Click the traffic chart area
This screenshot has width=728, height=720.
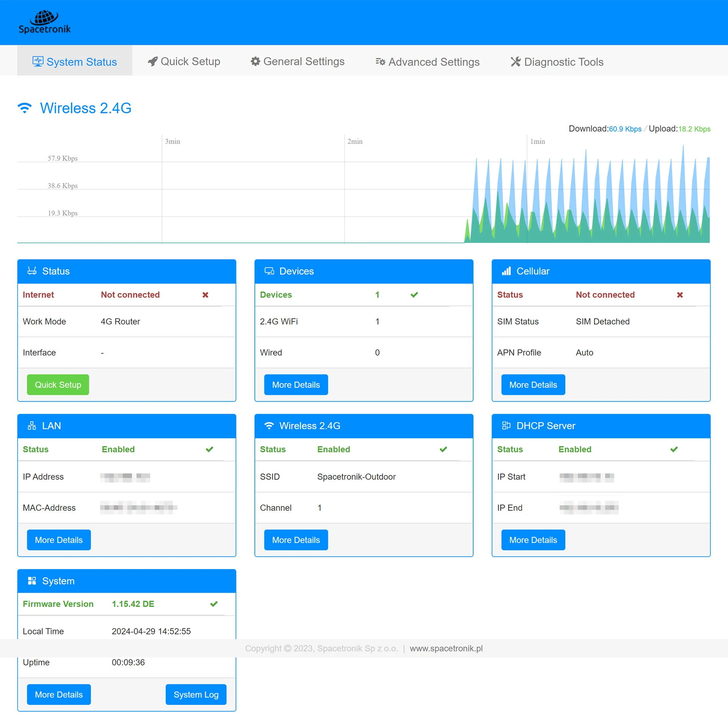click(364, 189)
